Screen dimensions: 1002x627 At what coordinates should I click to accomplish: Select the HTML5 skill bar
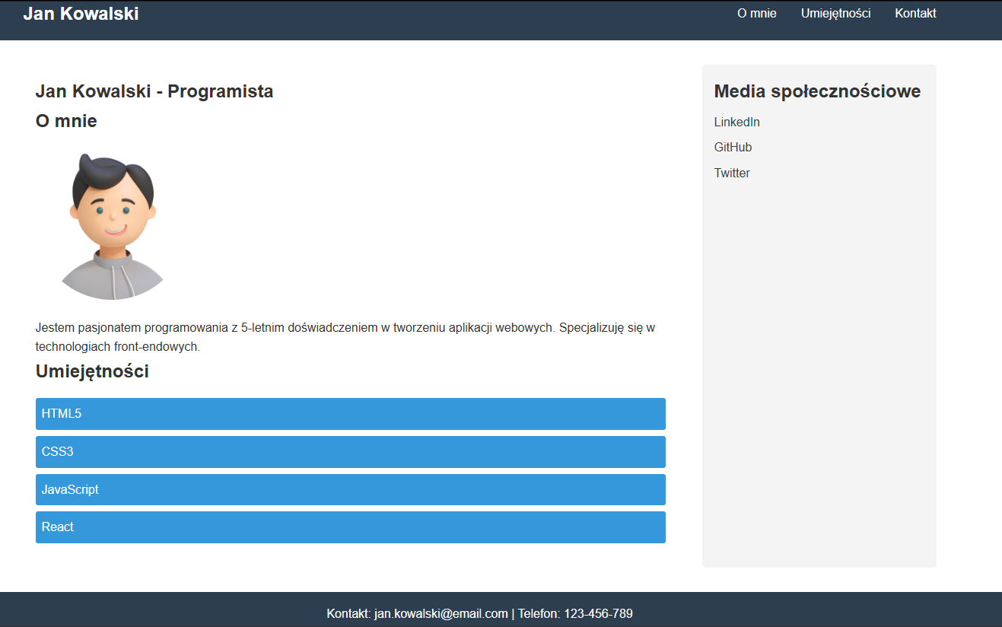pyautogui.click(x=350, y=414)
